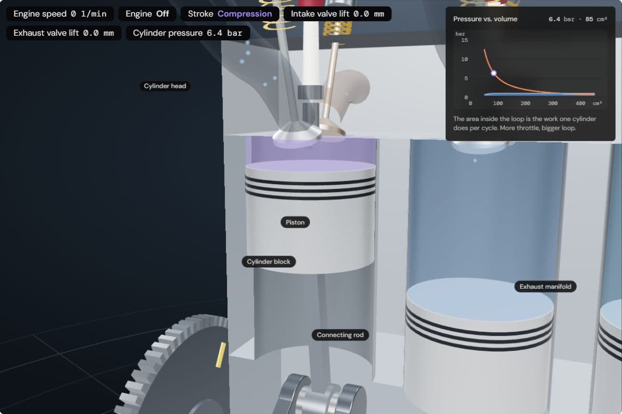Click the purple current-state marker on the PV curve
The width and height of the screenshot is (622, 414).
pyautogui.click(x=493, y=73)
